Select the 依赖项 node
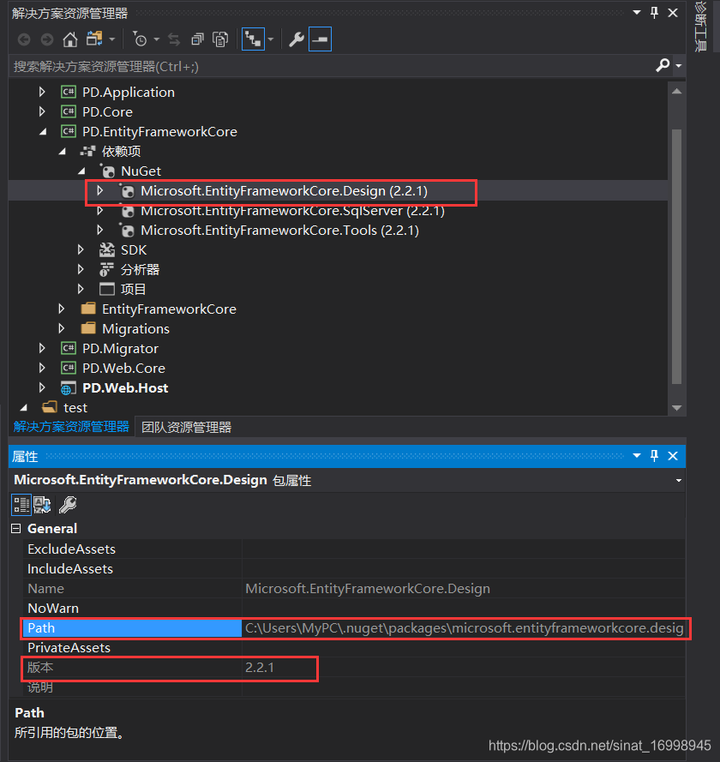The image size is (720, 762). (x=121, y=152)
